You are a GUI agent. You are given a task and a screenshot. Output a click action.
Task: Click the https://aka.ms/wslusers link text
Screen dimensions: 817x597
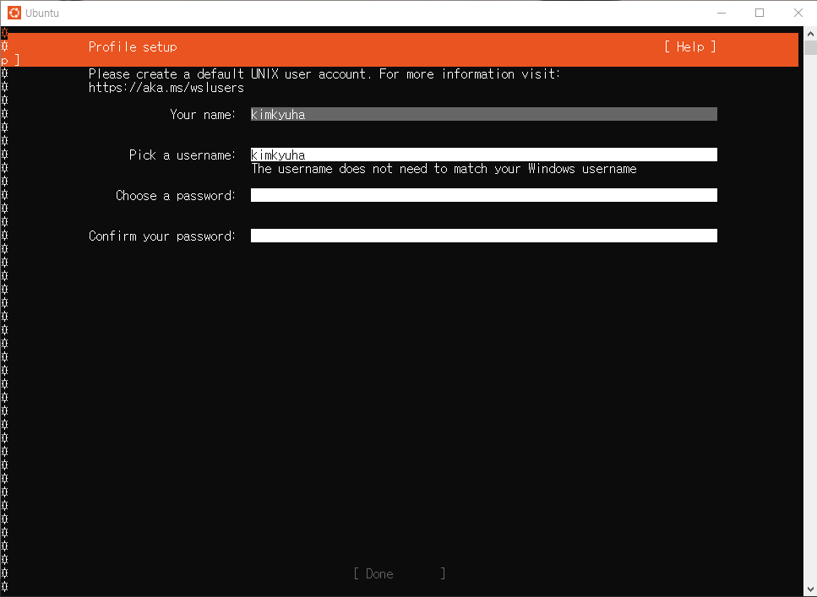click(x=166, y=88)
